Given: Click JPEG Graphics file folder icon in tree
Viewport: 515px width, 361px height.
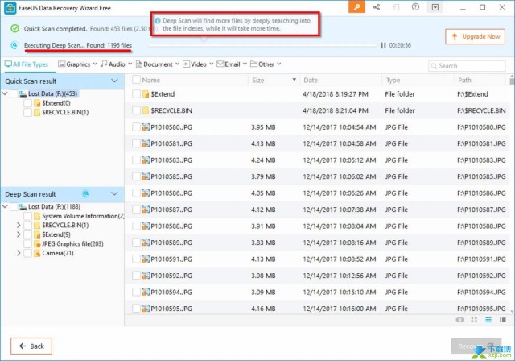Looking at the screenshot, I should [x=37, y=244].
